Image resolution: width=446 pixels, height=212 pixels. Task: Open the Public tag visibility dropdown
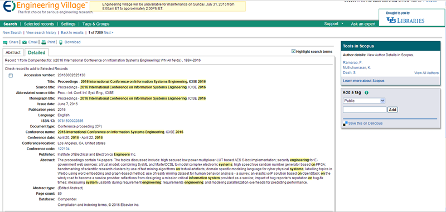click(364, 101)
